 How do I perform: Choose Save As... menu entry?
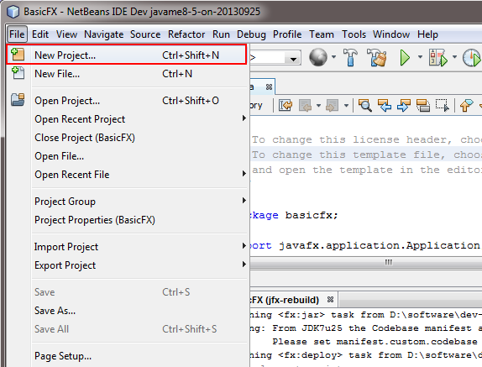(x=126, y=311)
